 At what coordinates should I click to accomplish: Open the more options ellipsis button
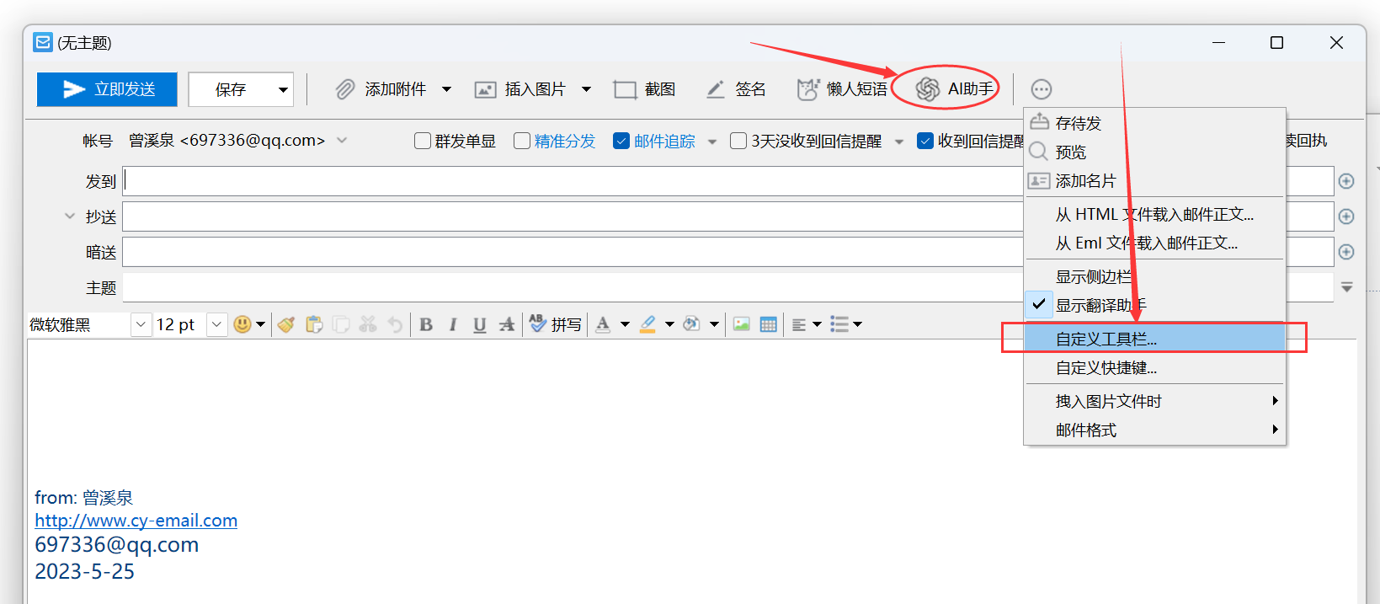(1042, 89)
